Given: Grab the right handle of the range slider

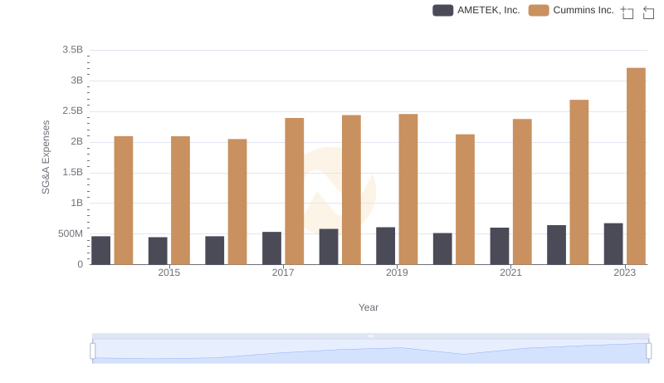Looking at the screenshot, I should pyautogui.click(x=648, y=351).
